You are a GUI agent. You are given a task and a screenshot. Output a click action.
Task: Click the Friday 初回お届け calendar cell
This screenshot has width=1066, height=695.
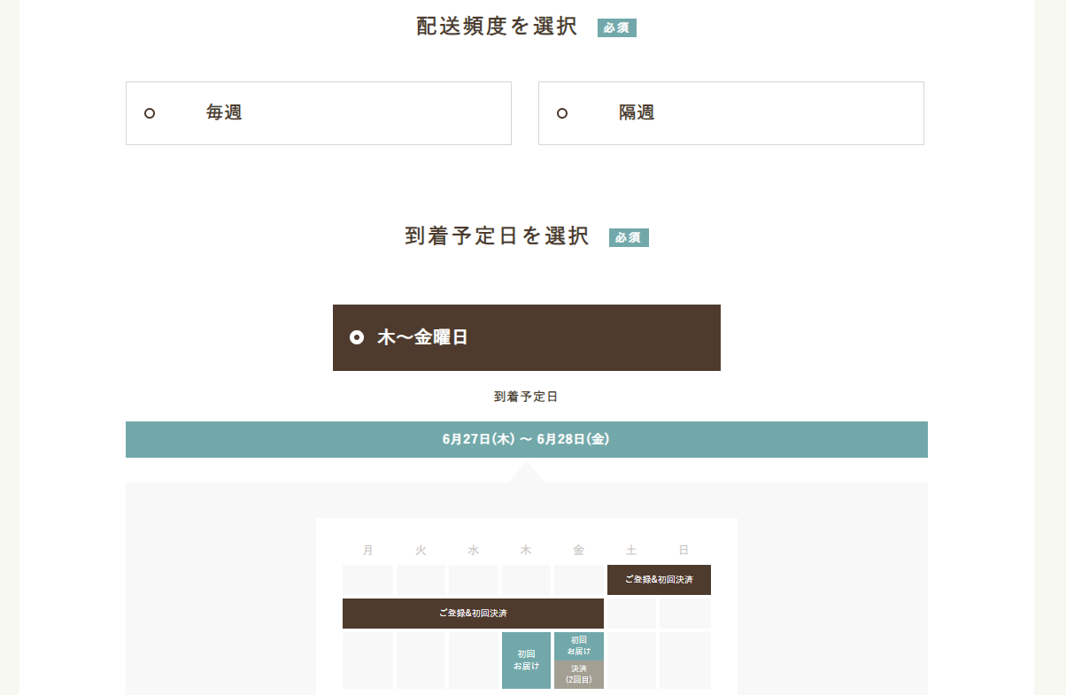point(579,645)
